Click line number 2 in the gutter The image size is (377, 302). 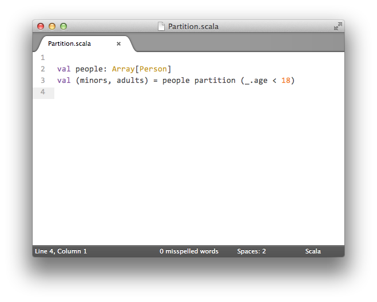pyautogui.click(x=43, y=69)
